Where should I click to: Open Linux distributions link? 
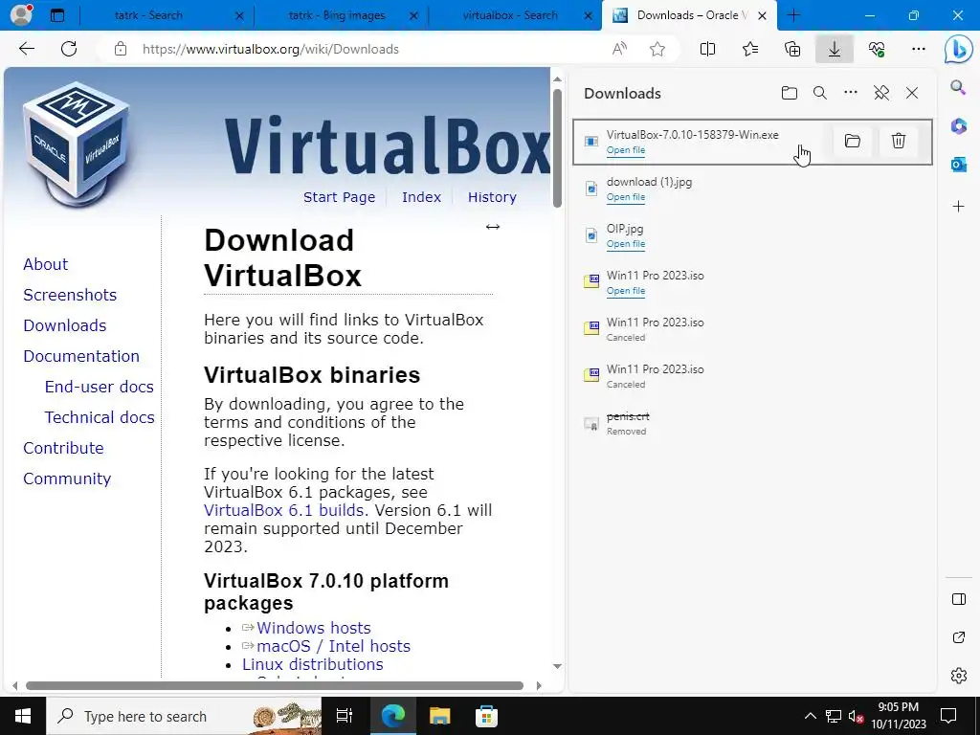pos(313,664)
